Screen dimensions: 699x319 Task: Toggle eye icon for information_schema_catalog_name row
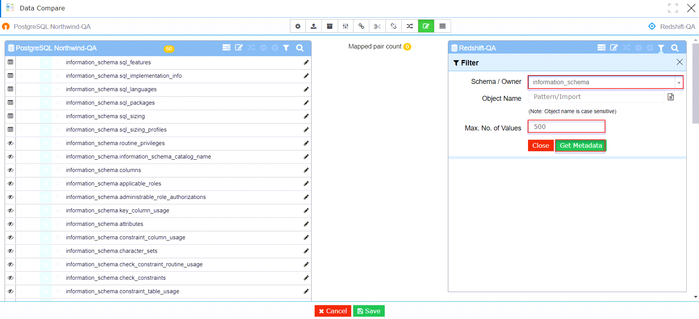10,157
